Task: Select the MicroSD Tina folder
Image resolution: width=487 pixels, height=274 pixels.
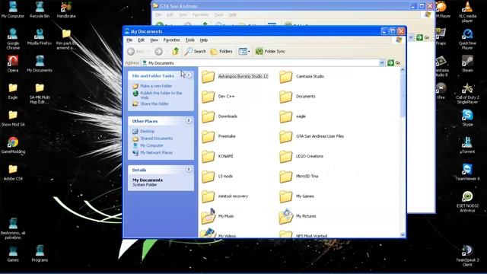Action: (298, 176)
